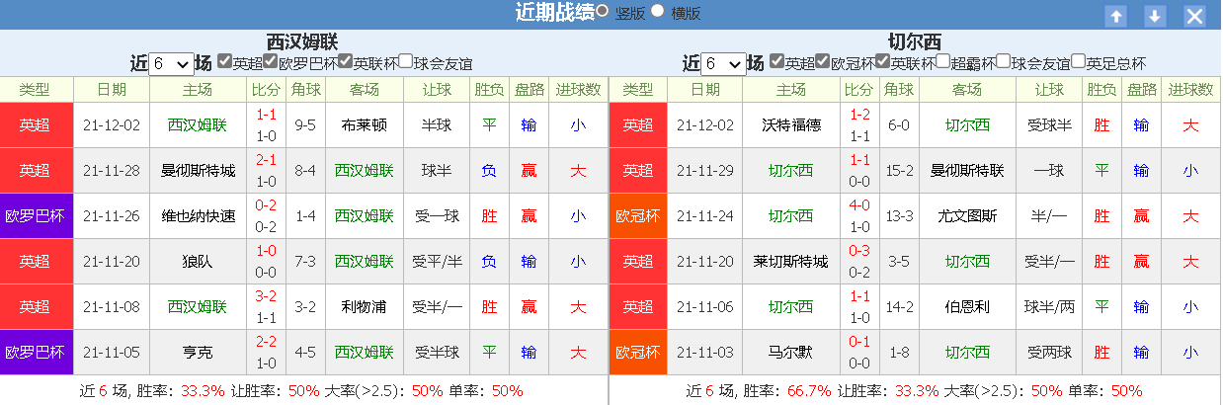The height and width of the screenshot is (405, 1223).
Task: Toggle 欧罗巴杯 checkbox under 西汉姆联
Action: (x=271, y=61)
